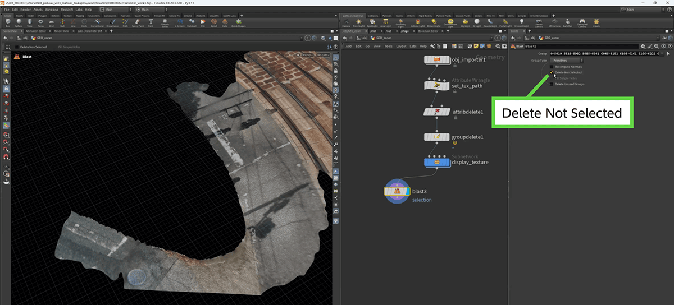Toggle the Delete Unused Groups checkbox

pyautogui.click(x=551, y=84)
